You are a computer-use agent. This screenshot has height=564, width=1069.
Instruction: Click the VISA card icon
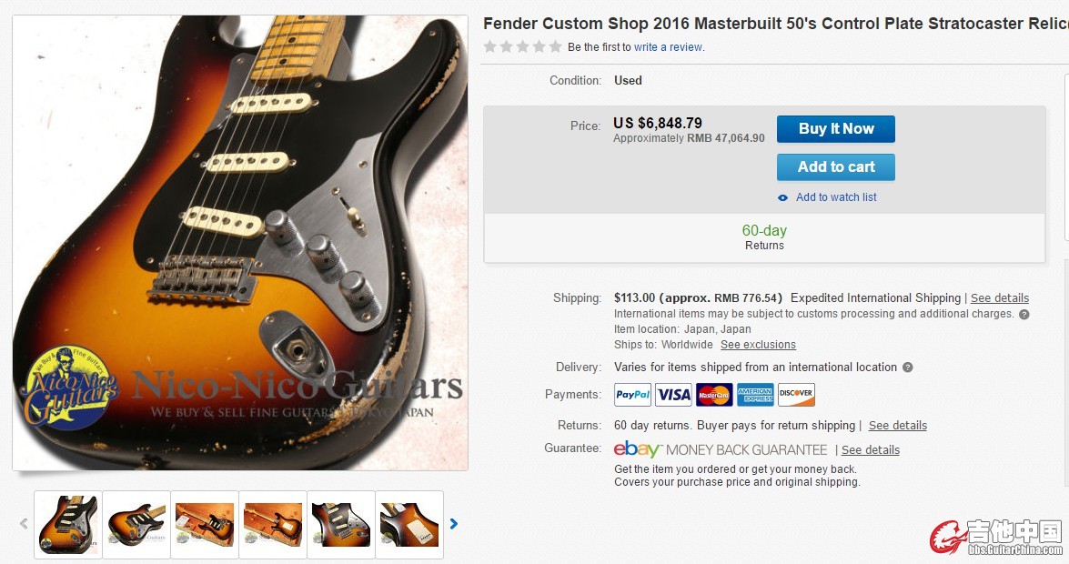pos(673,394)
